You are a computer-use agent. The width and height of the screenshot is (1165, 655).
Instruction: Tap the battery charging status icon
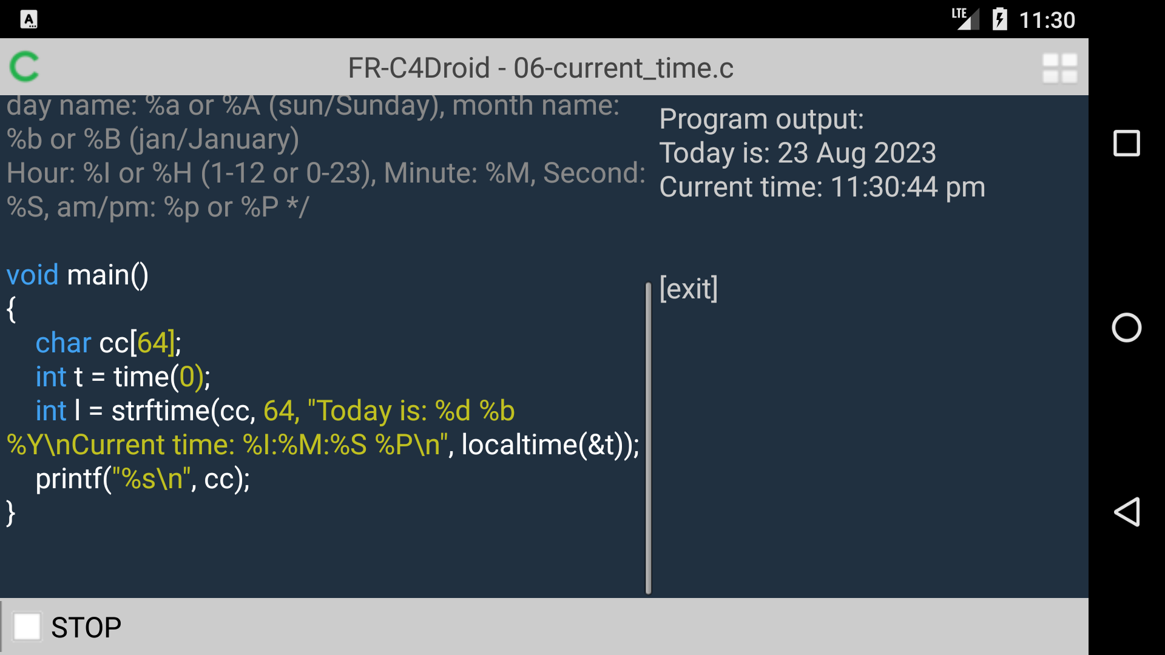pyautogui.click(x=999, y=19)
